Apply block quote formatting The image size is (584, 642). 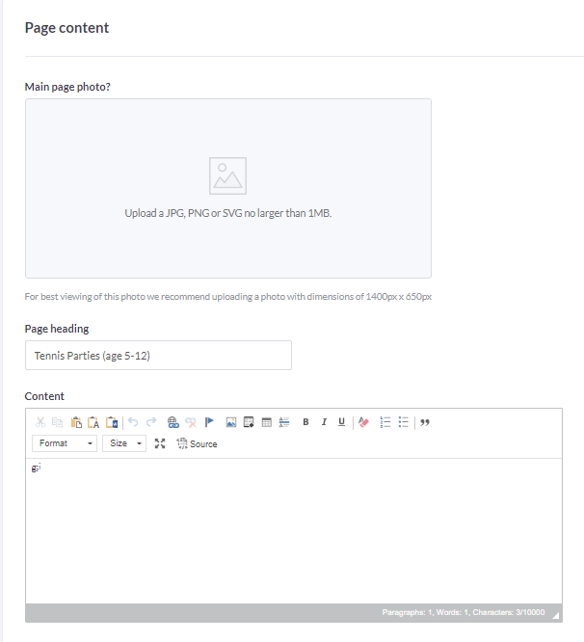(425, 422)
